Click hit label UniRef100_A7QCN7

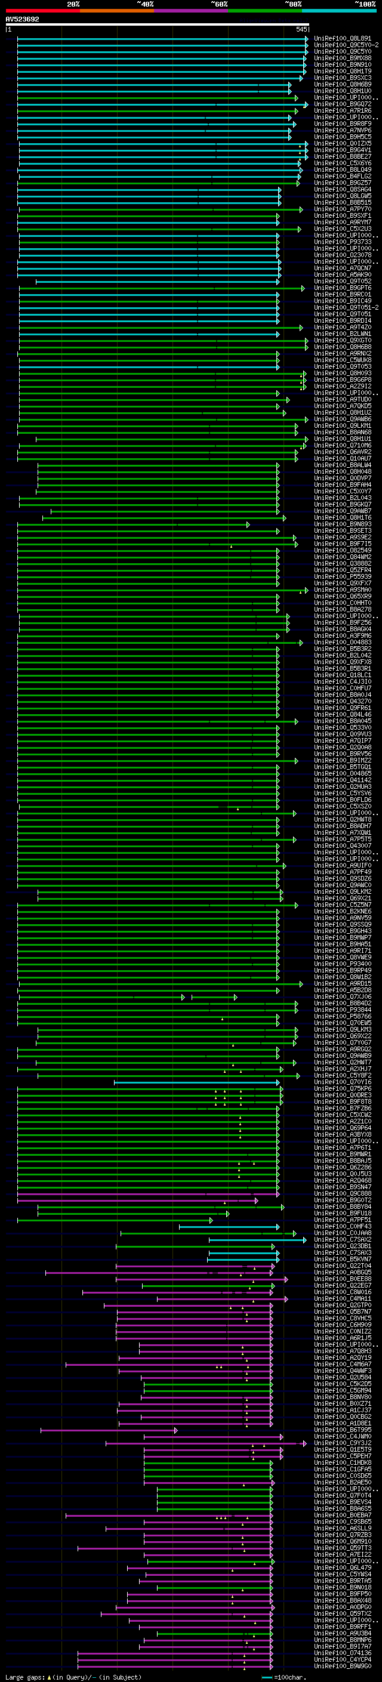pyautogui.click(x=342, y=268)
